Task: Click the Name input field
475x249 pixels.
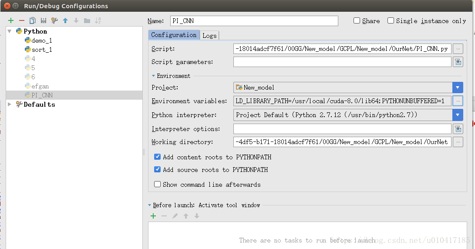Action: coord(254,21)
